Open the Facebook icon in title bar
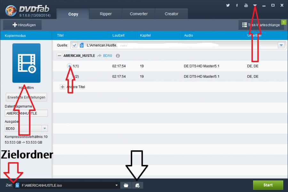This screenshot has width=288, height=192. click(237, 5)
